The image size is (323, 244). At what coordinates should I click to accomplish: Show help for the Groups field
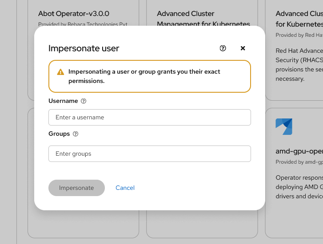point(76,134)
